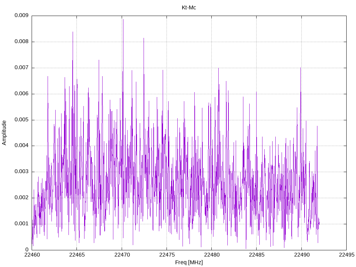Click the 22470 x-axis tick label
Image resolution: width=356 pixels, height=267 pixels.
point(122,255)
